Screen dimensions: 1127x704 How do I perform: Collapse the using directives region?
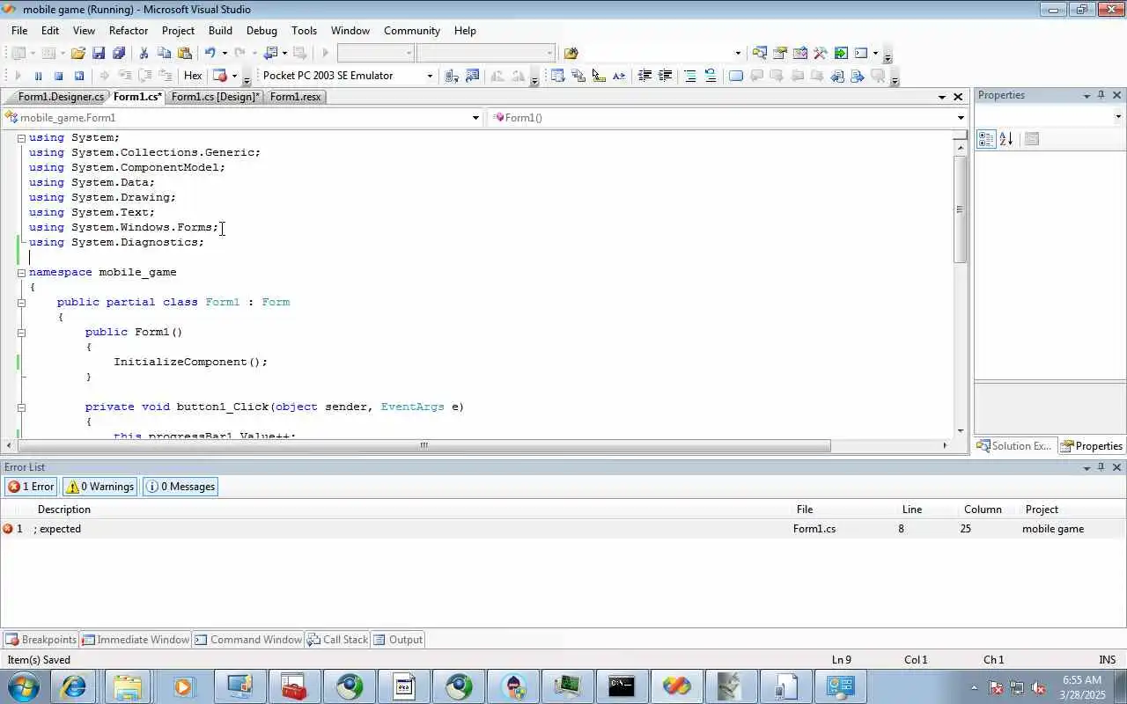(x=21, y=138)
